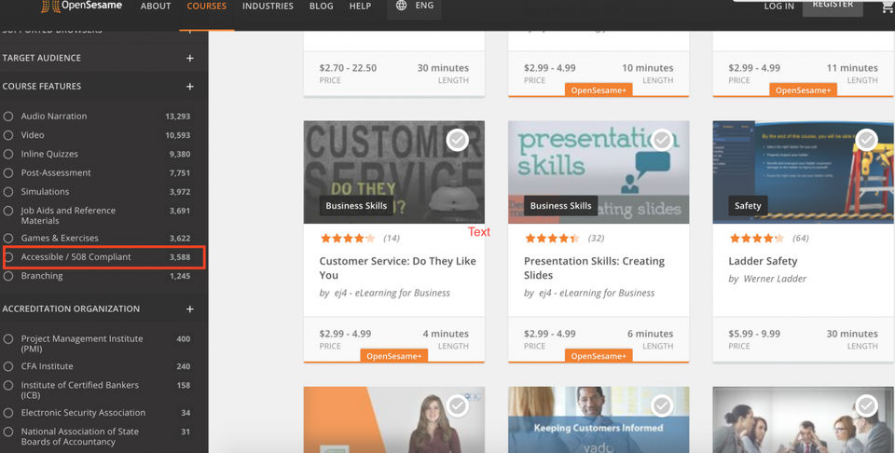The image size is (895, 453).
Task: Select checkmark on the woman presenter course
Action: coord(457,405)
